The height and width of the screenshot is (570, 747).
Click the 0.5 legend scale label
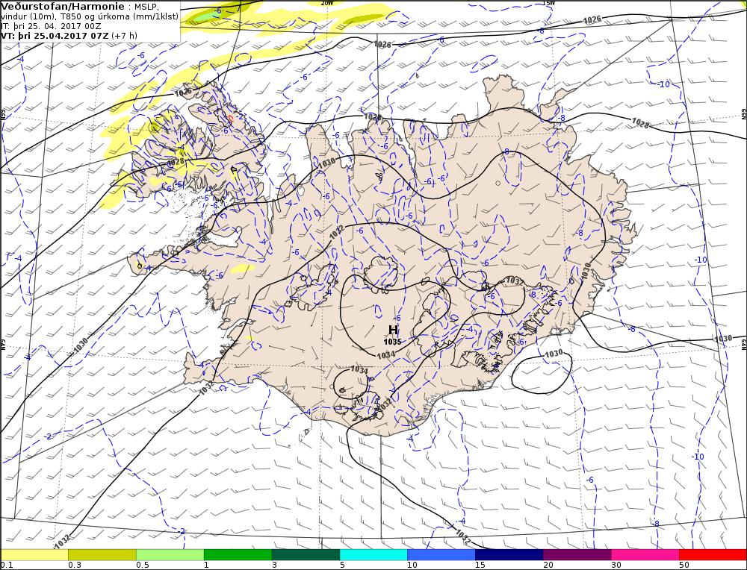tap(143, 566)
